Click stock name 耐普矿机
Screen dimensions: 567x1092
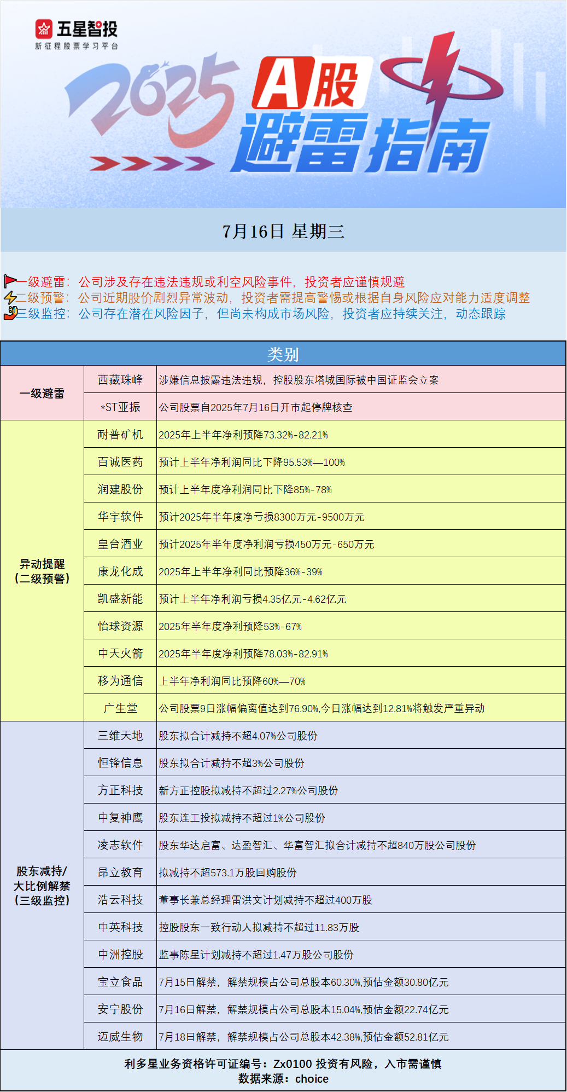(120, 435)
